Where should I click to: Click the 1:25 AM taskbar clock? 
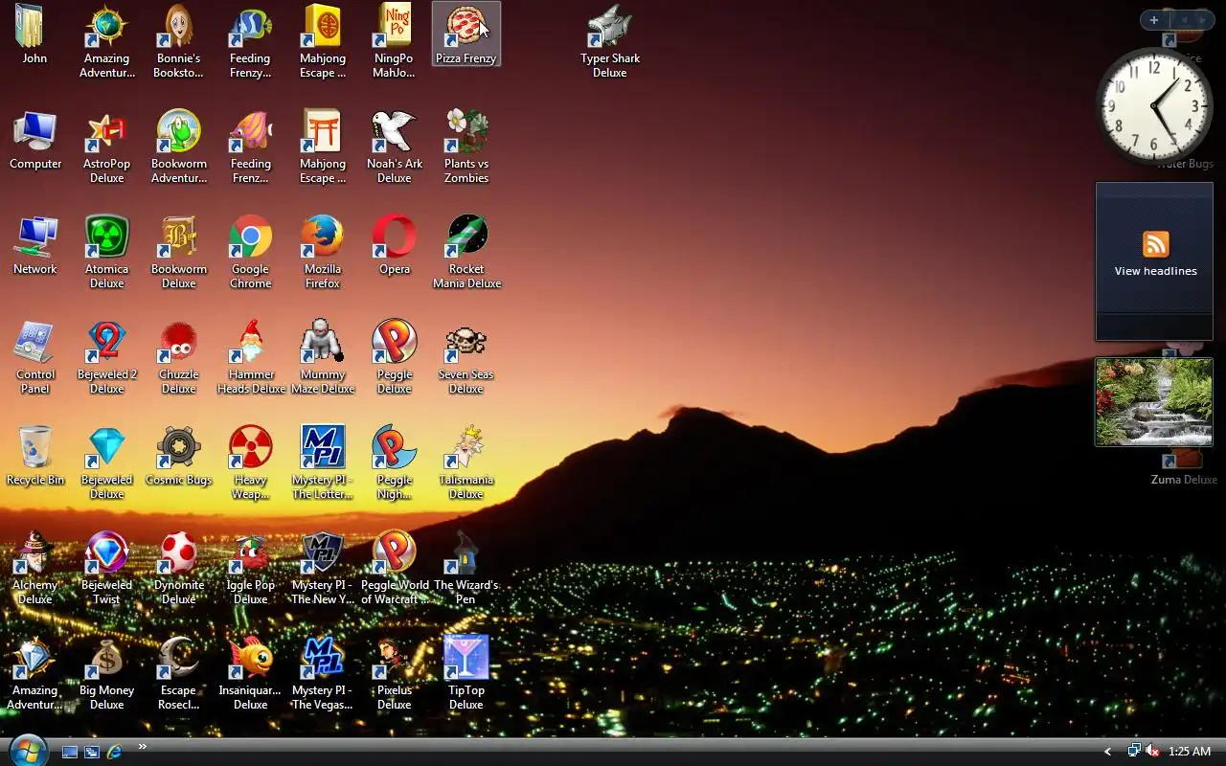click(1190, 752)
